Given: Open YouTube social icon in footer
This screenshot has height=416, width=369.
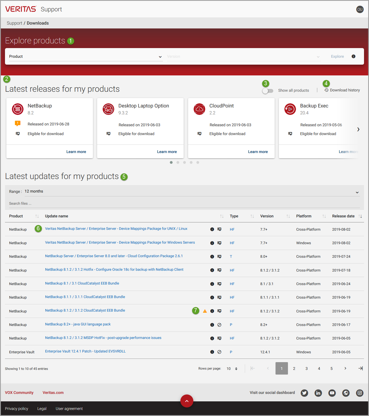Looking at the screenshot, I should point(332,393).
